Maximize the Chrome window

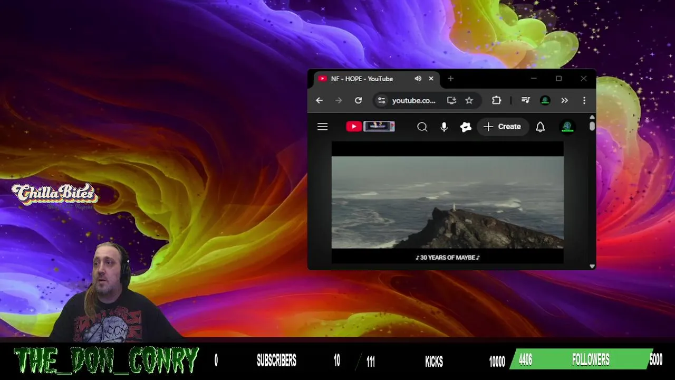tap(558, 79)
